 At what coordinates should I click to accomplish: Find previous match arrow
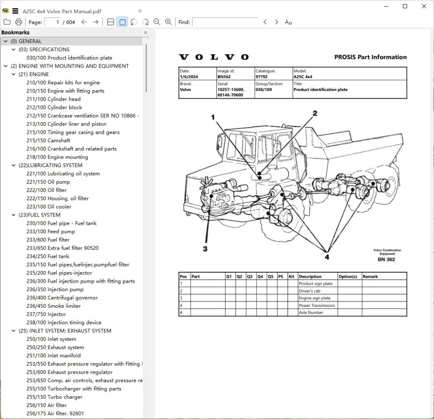265,22
